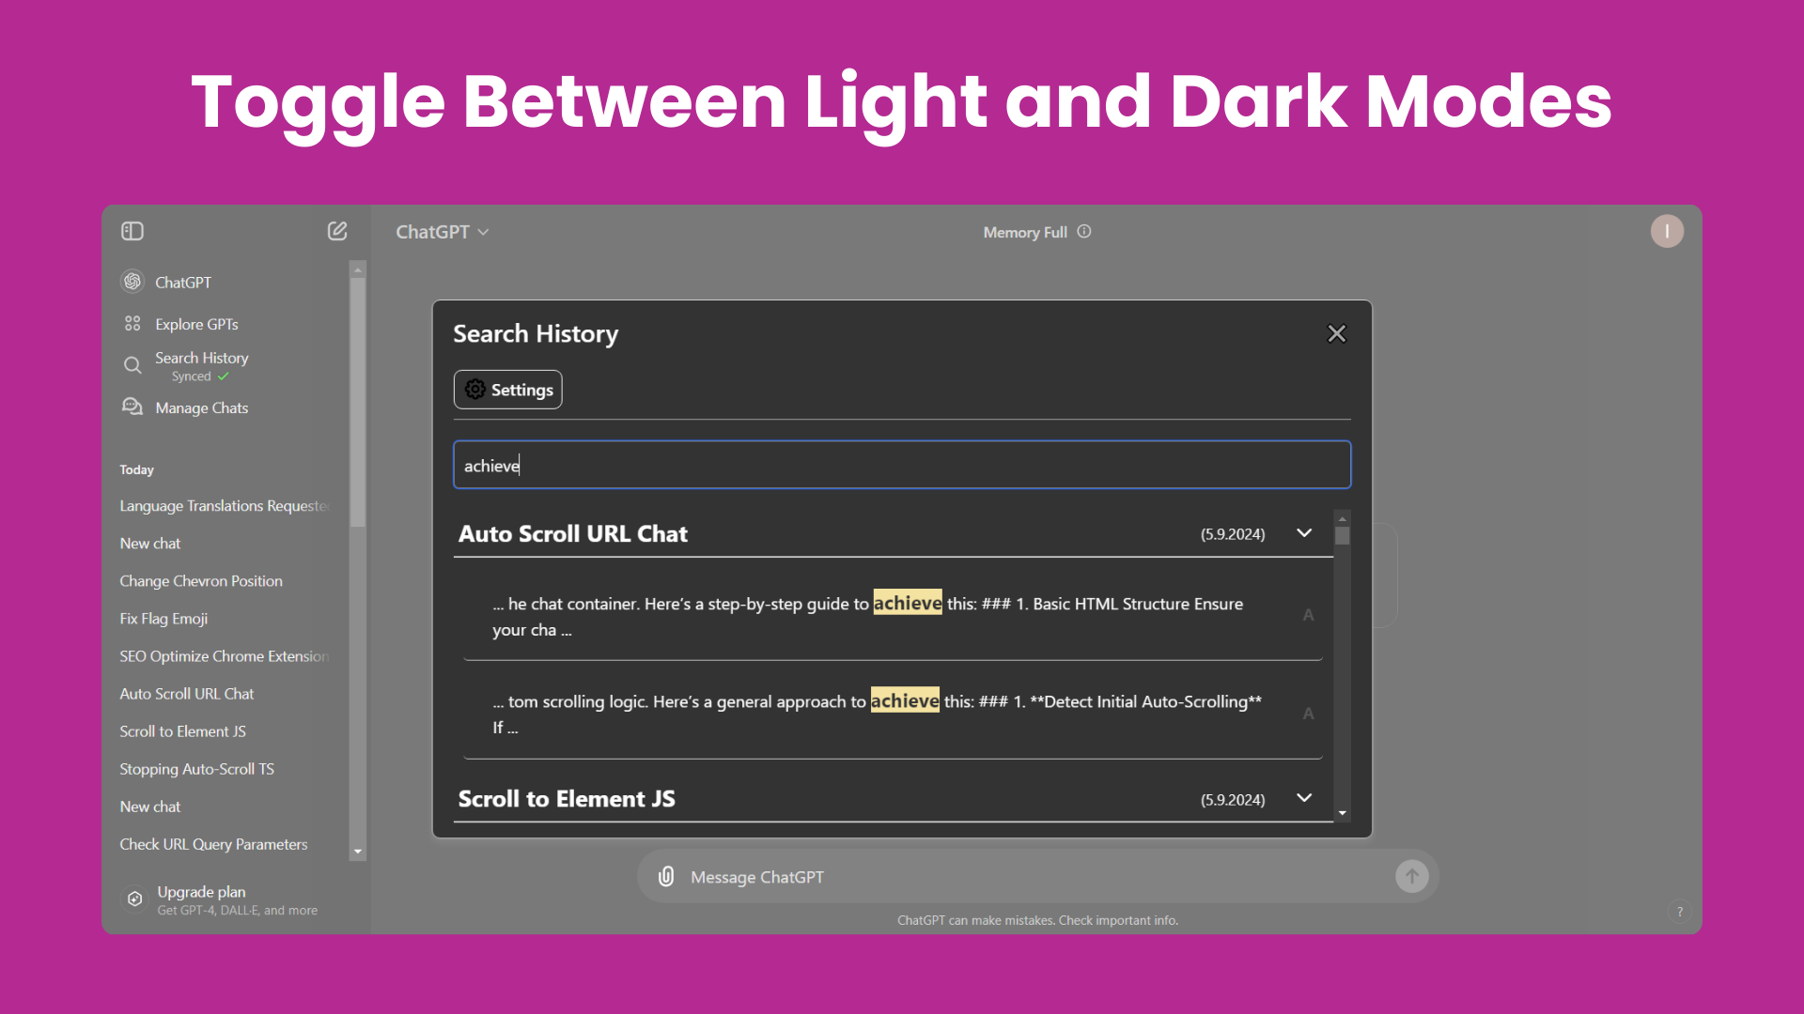
Task: Collapse the Scroll to Element JS results
Action: [x=1304, y=798]
